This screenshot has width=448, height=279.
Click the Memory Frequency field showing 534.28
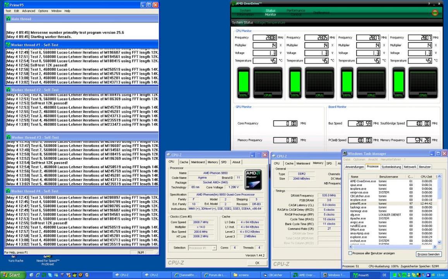[x=419, y=140]
